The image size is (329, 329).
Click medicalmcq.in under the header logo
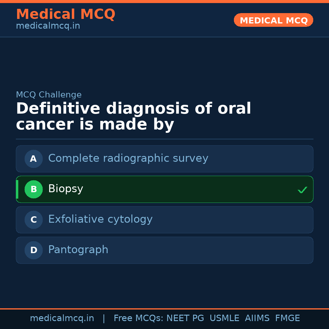(x=48, y=26)
